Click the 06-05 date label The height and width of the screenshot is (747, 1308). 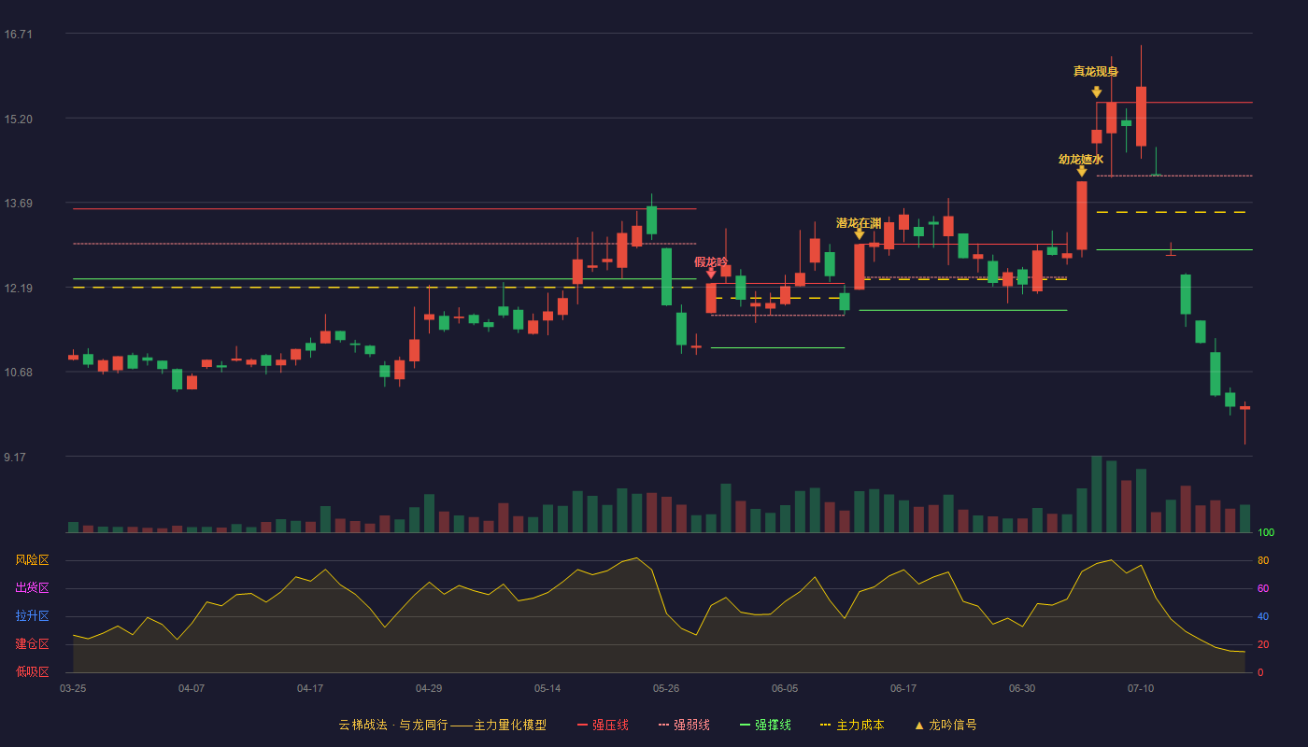(x=785, y=688)
